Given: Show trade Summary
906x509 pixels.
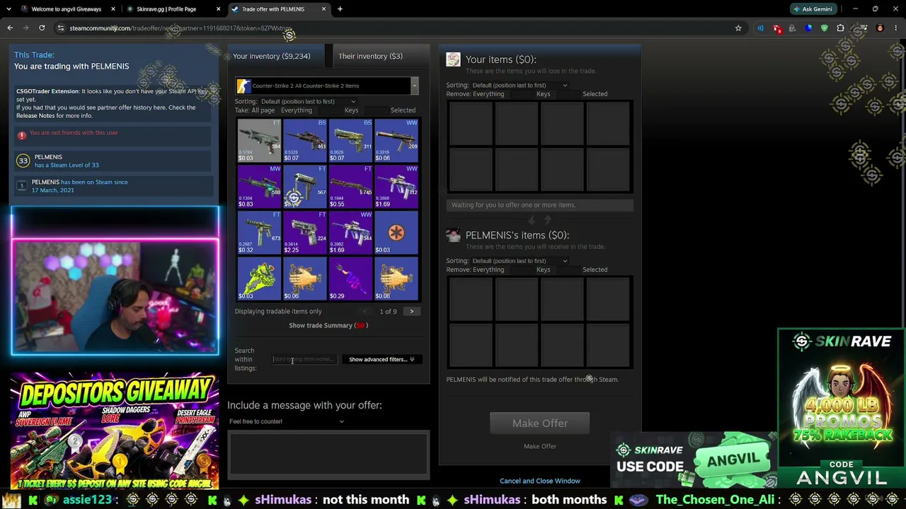Looking at the screenshot, I should coord(328,325).
